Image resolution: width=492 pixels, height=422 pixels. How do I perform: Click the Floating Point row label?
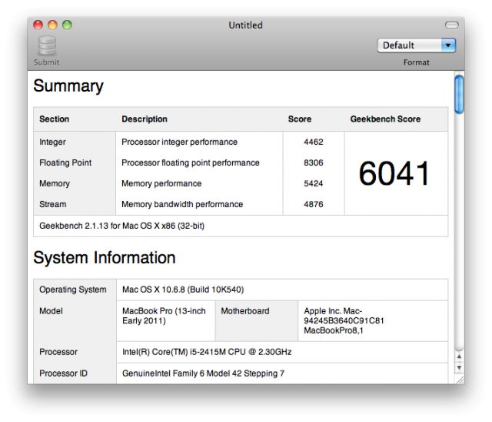(x=65, y=162)
